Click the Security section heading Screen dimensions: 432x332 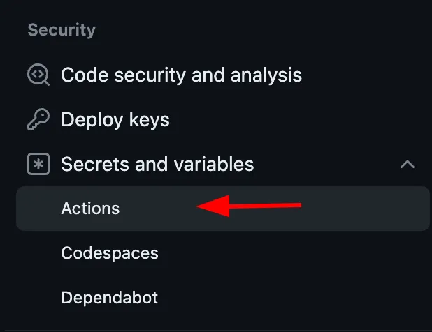click(62, 30)
